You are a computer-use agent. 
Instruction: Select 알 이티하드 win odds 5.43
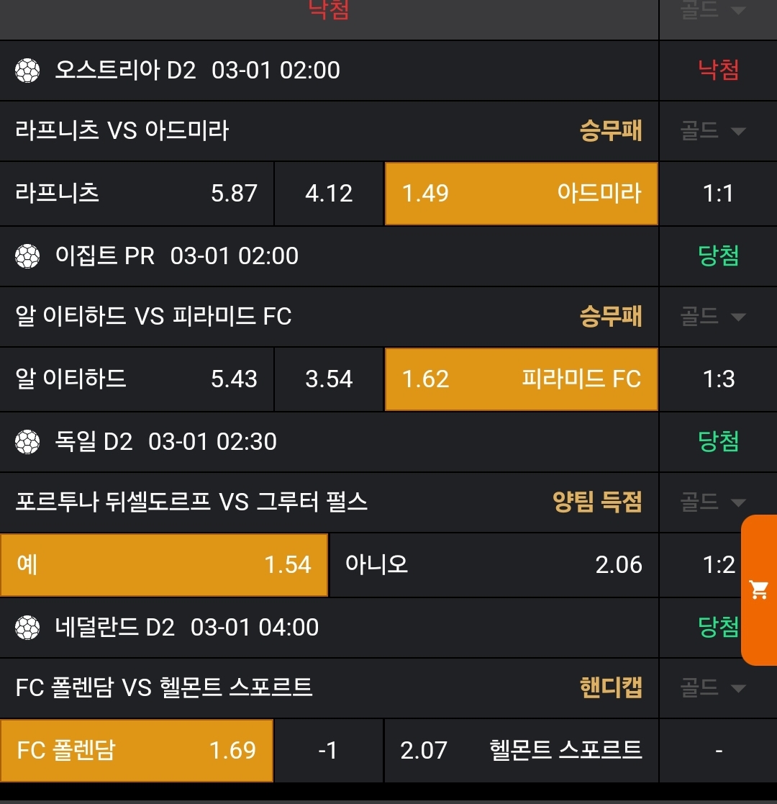[137, 379]
